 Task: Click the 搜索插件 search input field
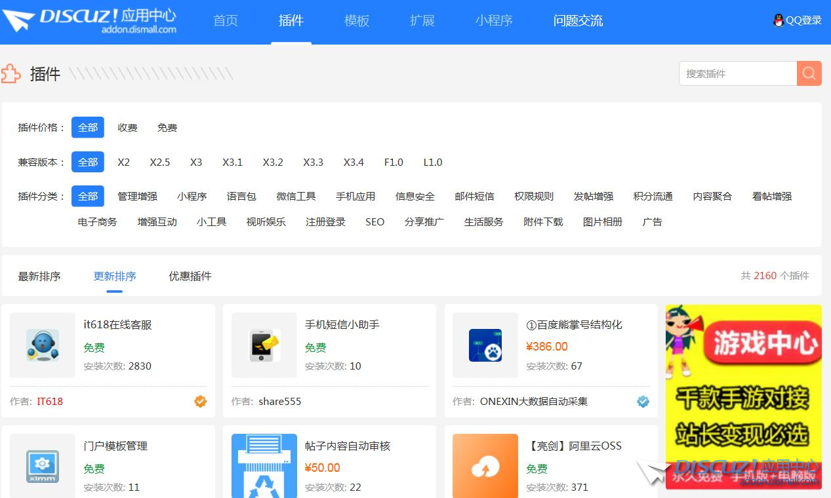(738, 73)
